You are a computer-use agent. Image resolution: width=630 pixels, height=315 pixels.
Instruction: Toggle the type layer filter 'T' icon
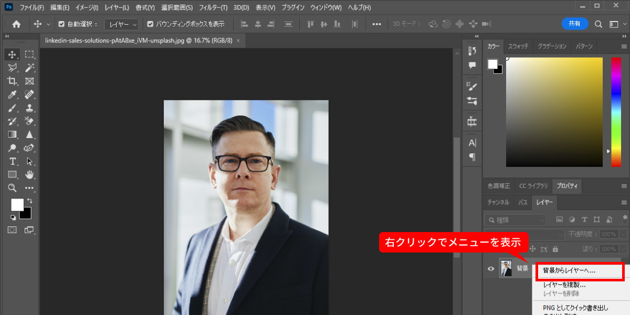tap(584, 219)
